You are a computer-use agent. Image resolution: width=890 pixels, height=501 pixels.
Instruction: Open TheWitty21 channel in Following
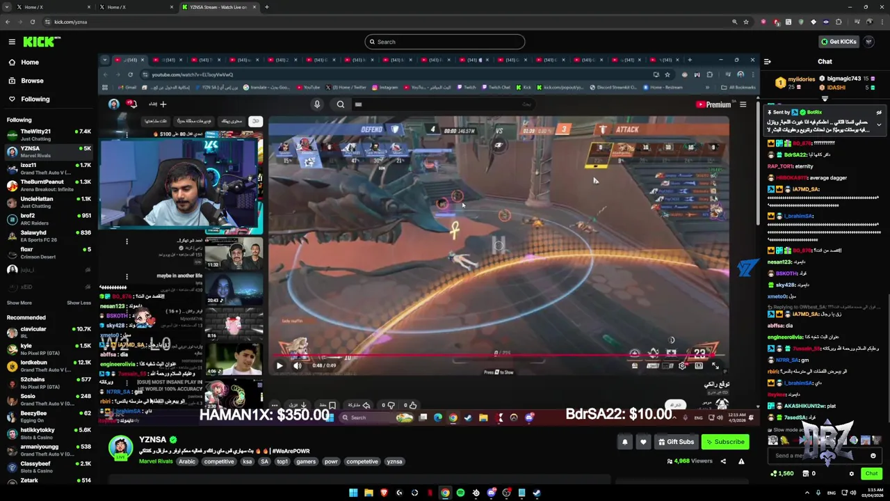pyautogui.click(x=47, y=134)
